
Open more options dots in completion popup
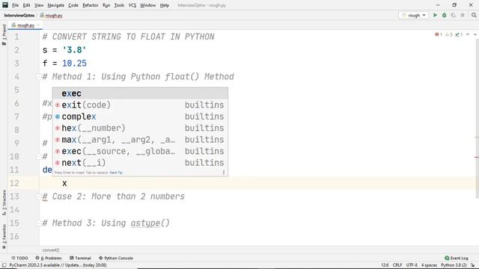[x=224, y=173]
